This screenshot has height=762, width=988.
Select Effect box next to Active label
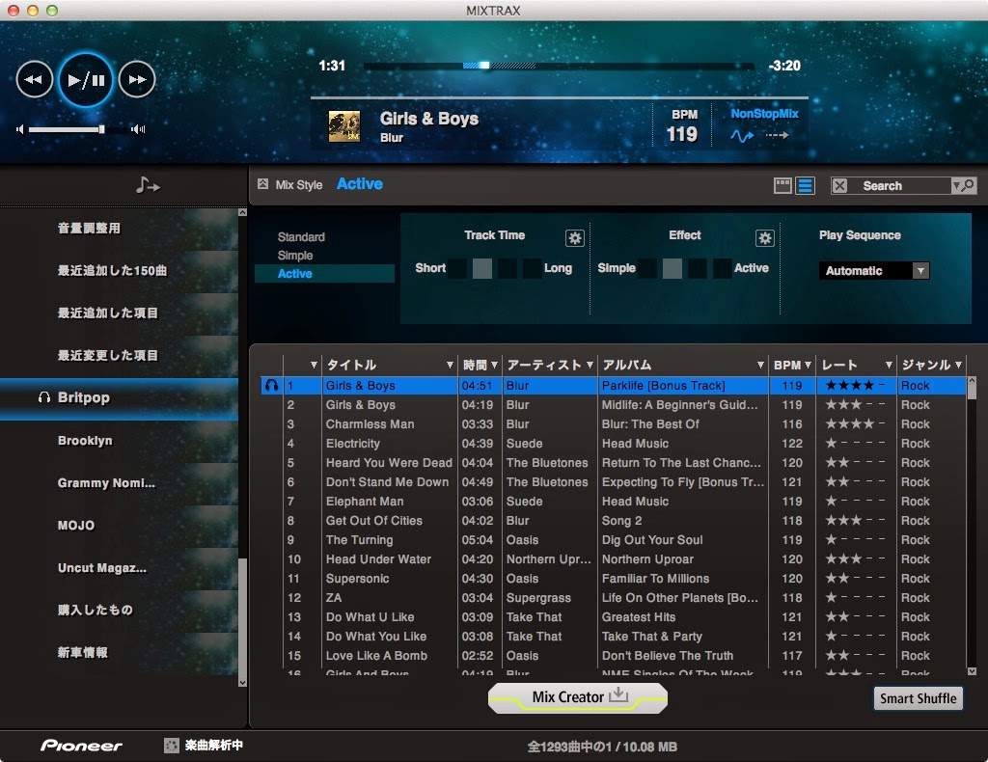[722, 268]
